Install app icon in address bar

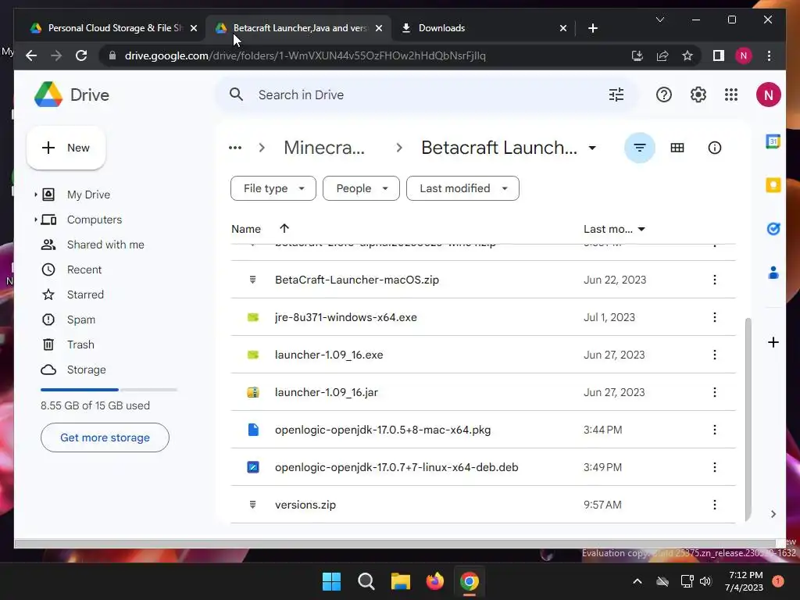[x=637, y=55]
